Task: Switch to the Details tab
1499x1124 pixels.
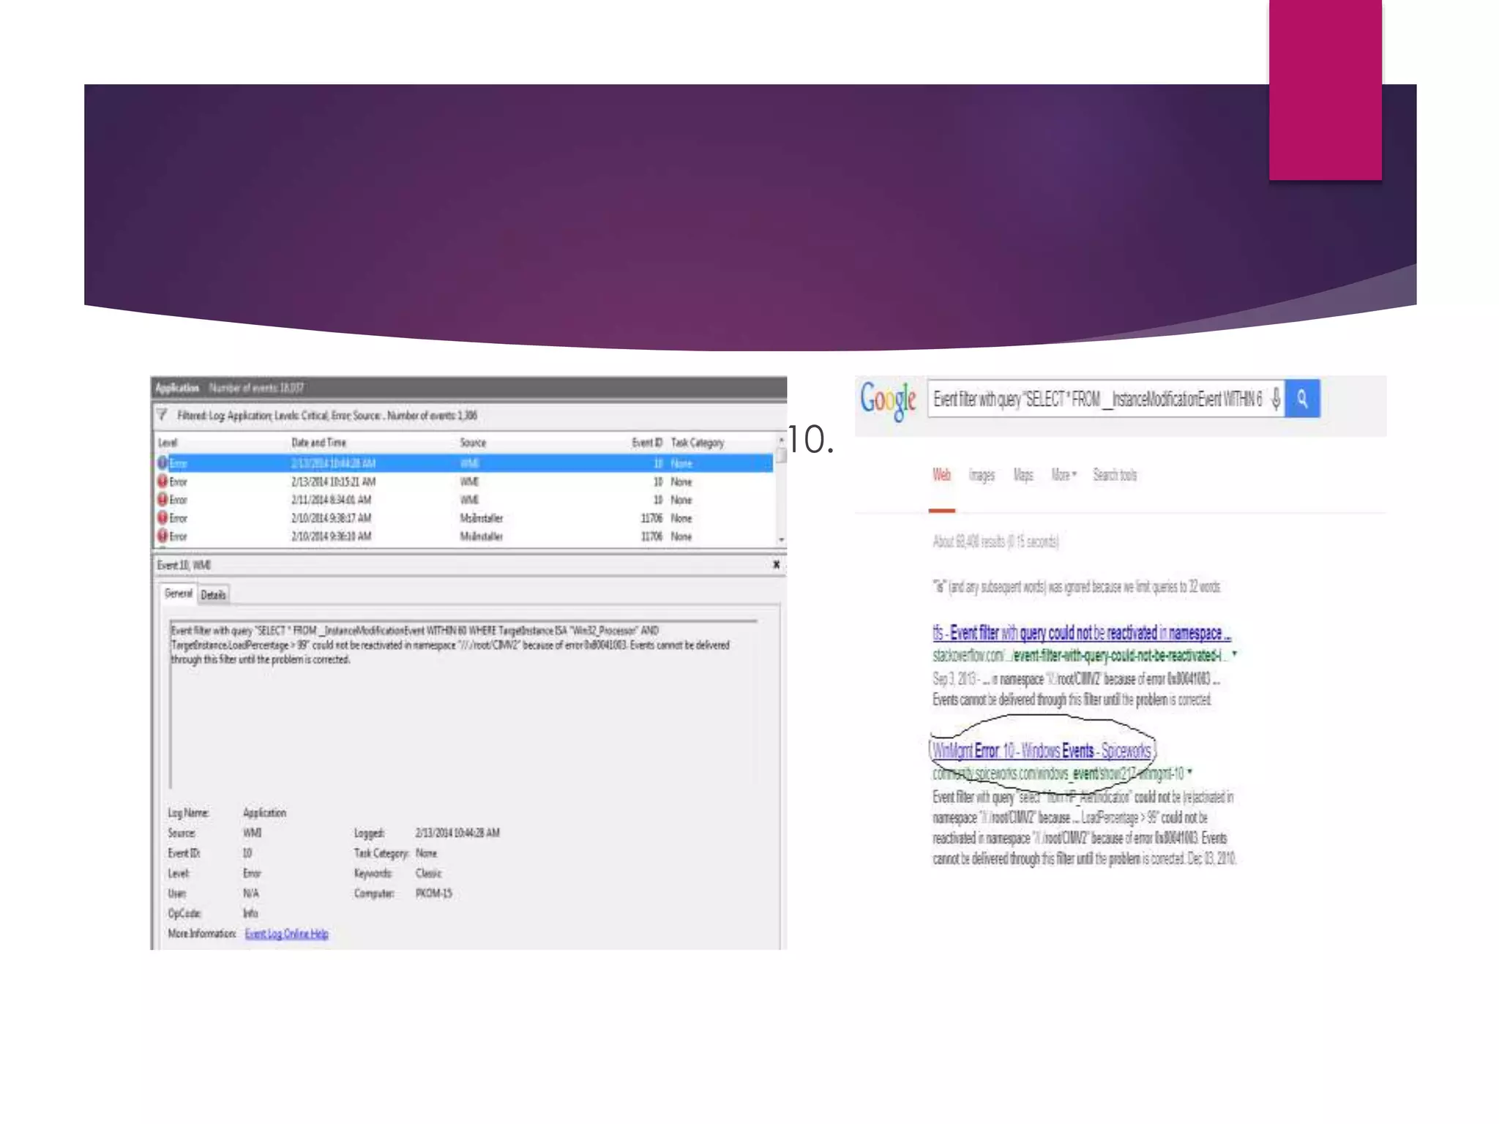Action: pos(213,595)
